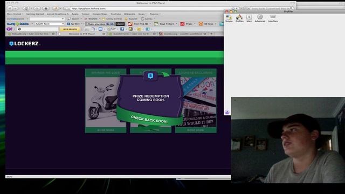
Task: Click the Search button on MyWebSearch toolbar
Action: (73, 19)
